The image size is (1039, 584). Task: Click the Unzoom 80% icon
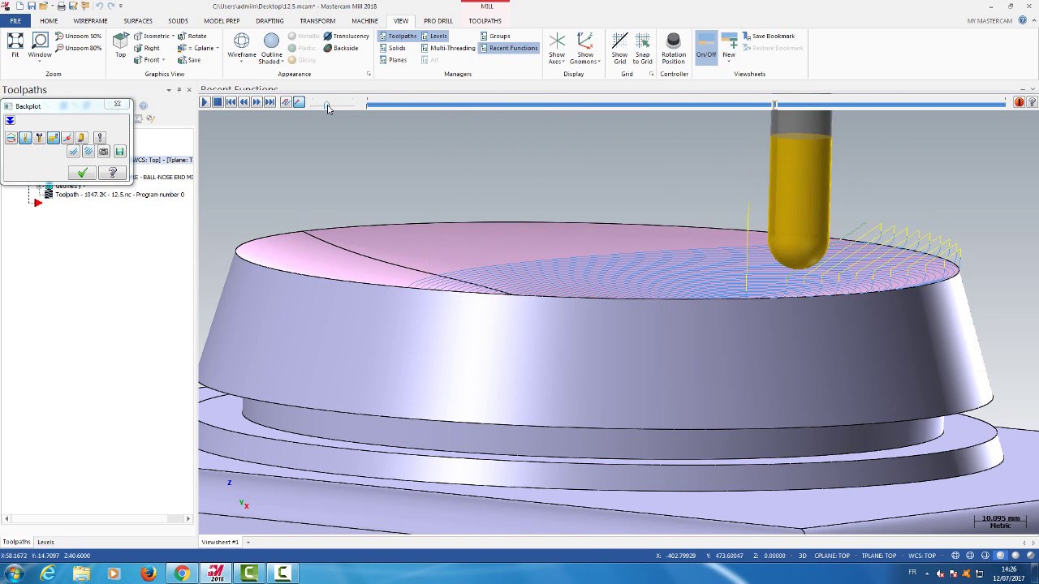click(79, 48)
